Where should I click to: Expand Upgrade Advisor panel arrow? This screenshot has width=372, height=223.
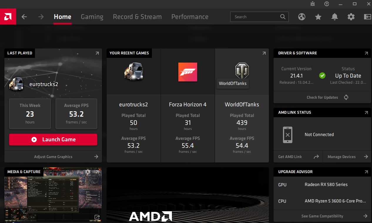[x=366, y=172]
